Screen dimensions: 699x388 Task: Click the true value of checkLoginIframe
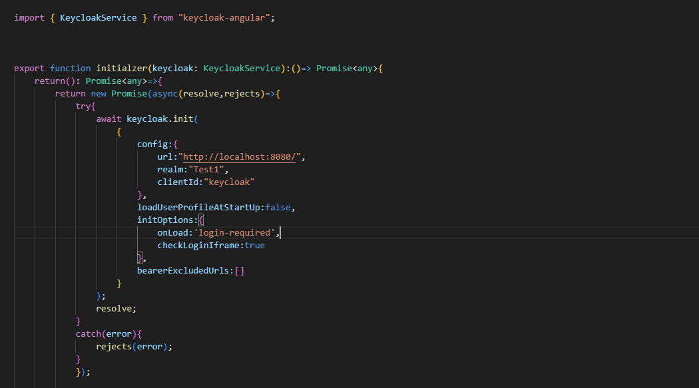tap(254, 246)
